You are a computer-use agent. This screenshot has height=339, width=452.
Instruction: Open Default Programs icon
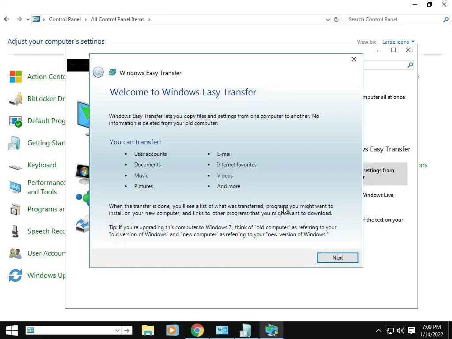tap(15, 121)
